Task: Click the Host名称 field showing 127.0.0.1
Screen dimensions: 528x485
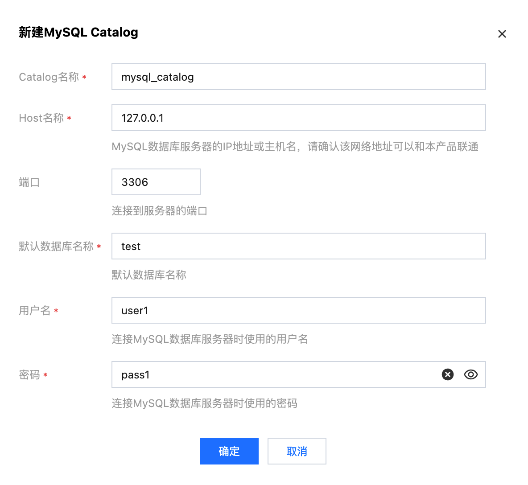Action: click(298, 118)
